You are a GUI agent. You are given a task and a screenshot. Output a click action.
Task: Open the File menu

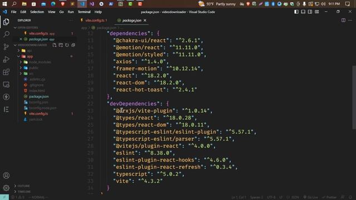13,12
